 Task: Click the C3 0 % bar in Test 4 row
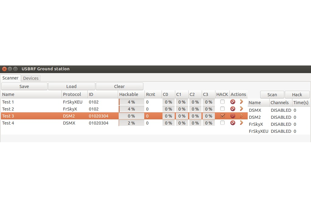[209, 123]
